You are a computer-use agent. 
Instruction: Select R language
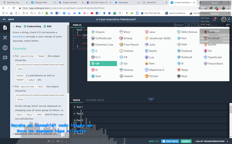click(x=180, y=64)
